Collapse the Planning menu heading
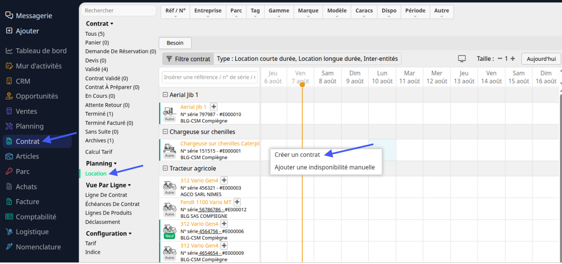Image resolution: width=562 pixels, height=264 pixels. point(101,163)
